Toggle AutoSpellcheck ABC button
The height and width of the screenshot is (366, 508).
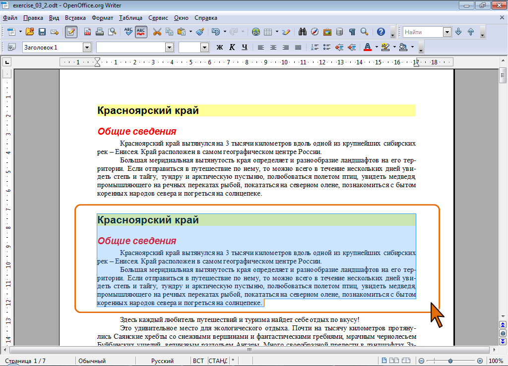pyautogui.click(x=141, y=32)
